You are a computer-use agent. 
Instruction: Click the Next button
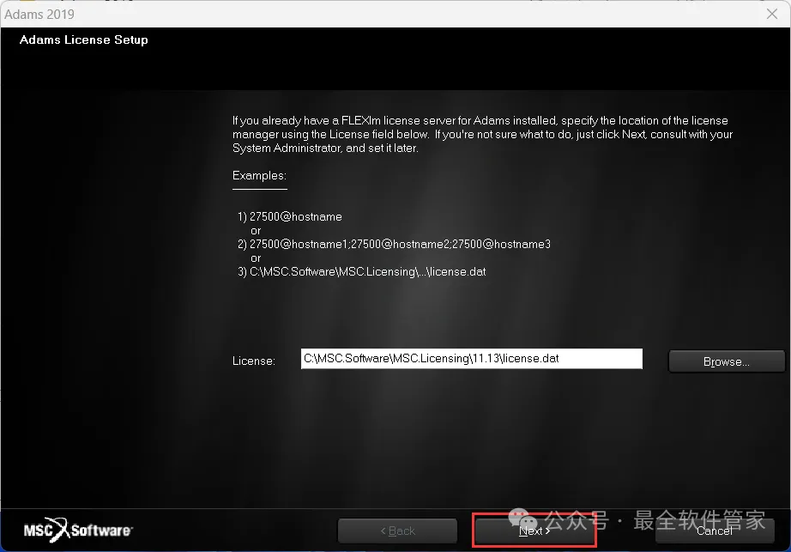click(534, 531)
